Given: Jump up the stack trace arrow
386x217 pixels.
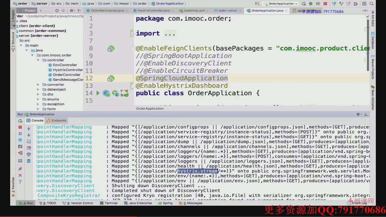Looking at the screenshot, I should (29, 129).
